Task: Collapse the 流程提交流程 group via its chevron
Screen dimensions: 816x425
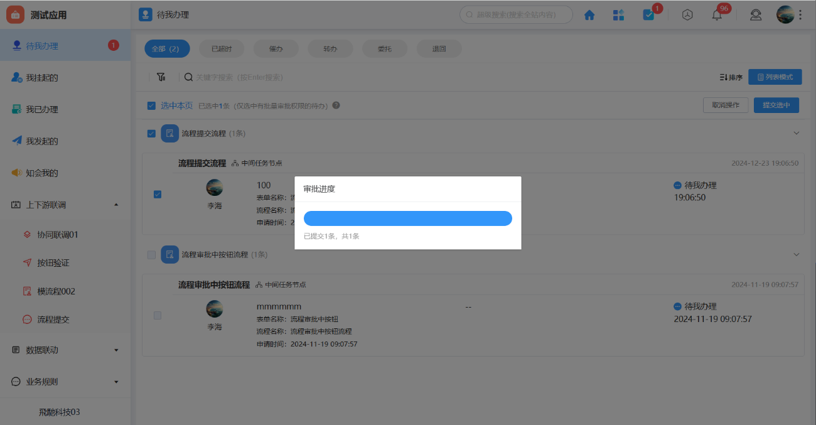Action: [x=797, y=133]
